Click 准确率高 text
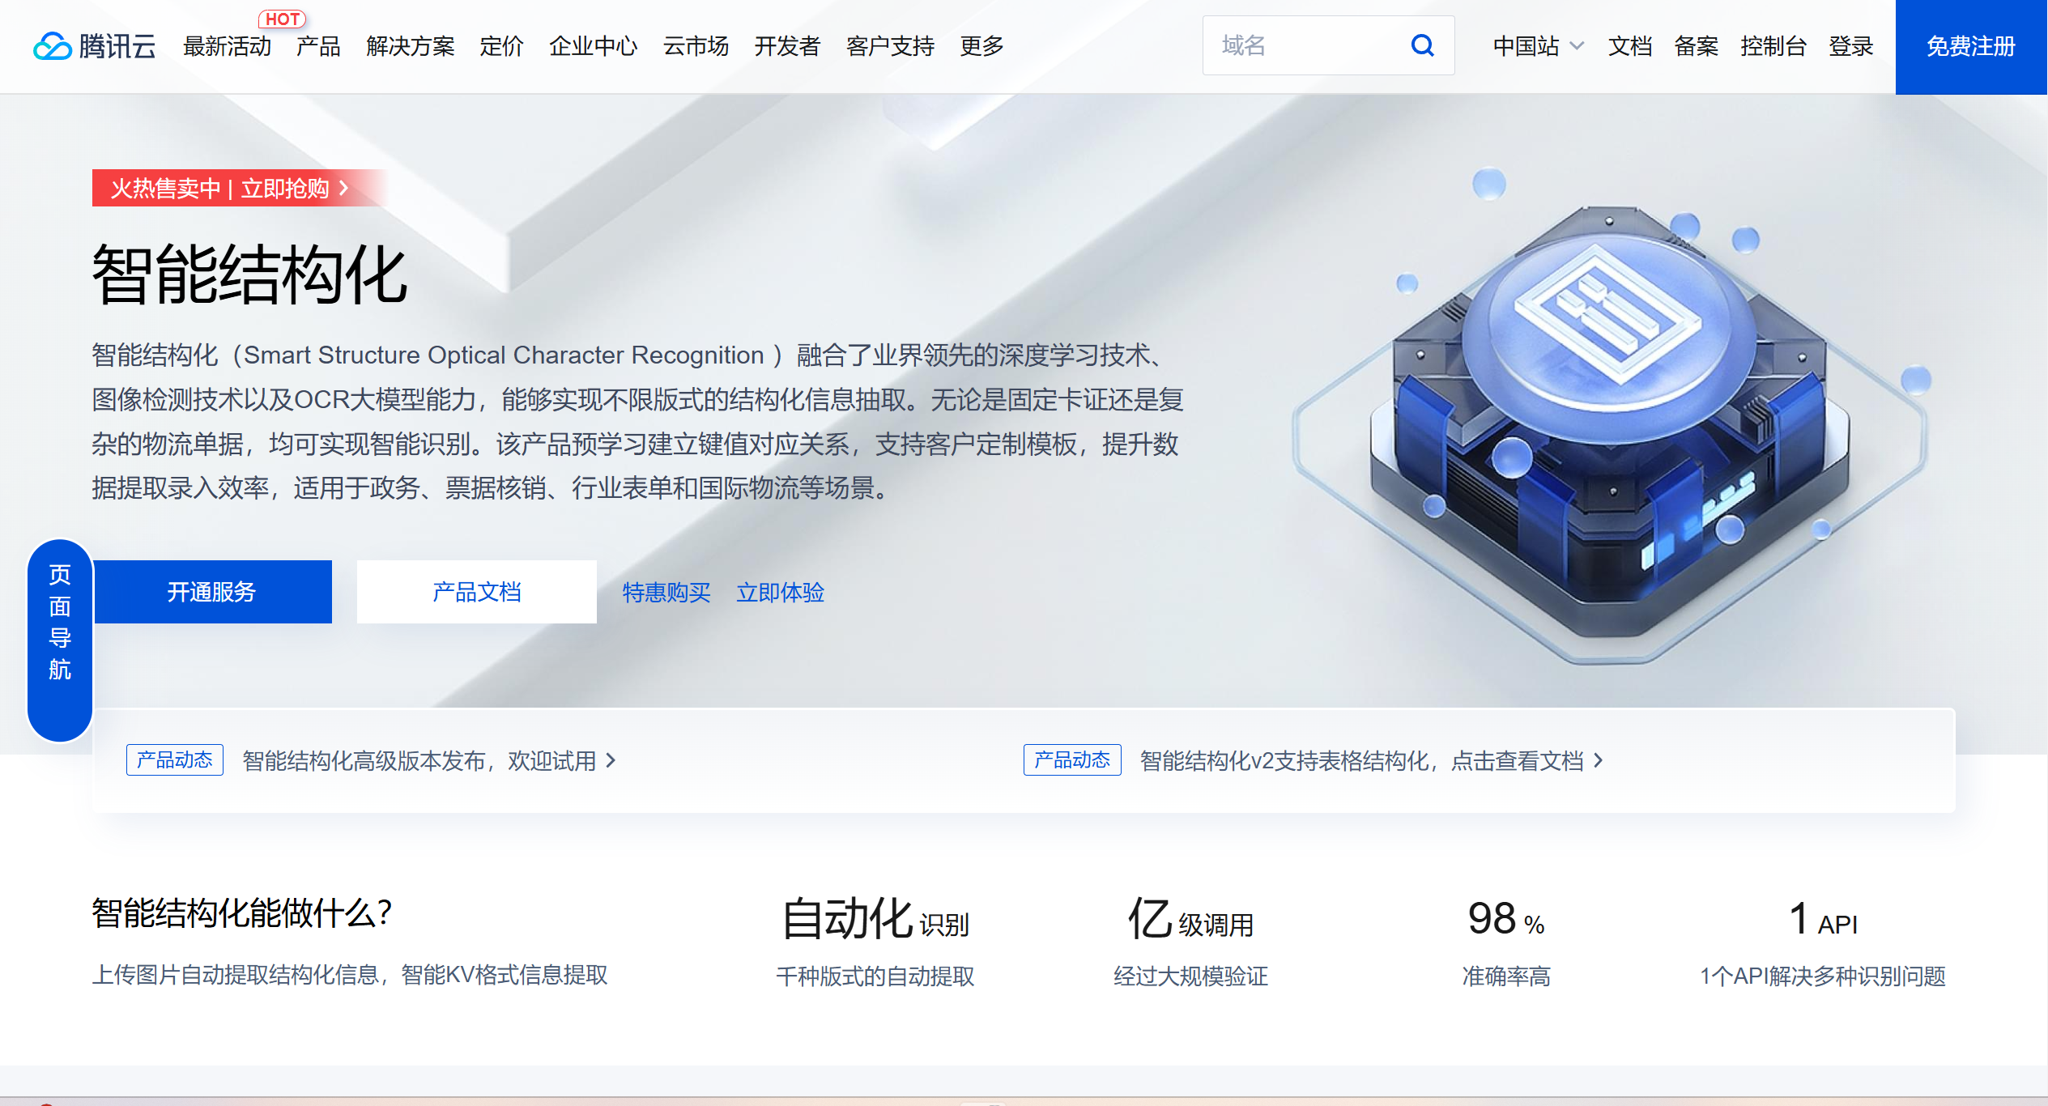This screenshot has width=2048, height=1106. (1506, 976)
